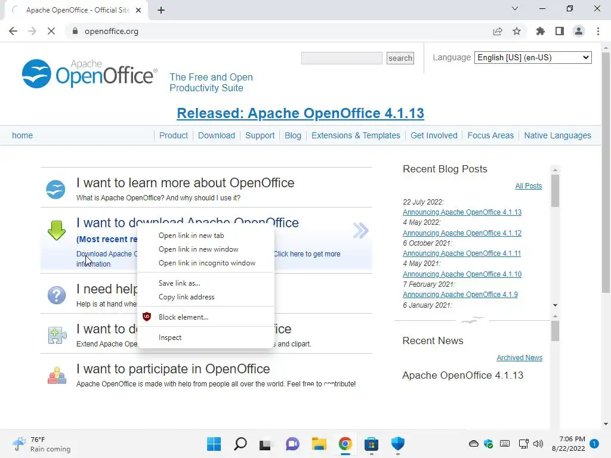Choose Block element... in context menu
Image resolution: width=611 pixels, height=458 pixels.
pyautogui.click(x=206, y=317)
